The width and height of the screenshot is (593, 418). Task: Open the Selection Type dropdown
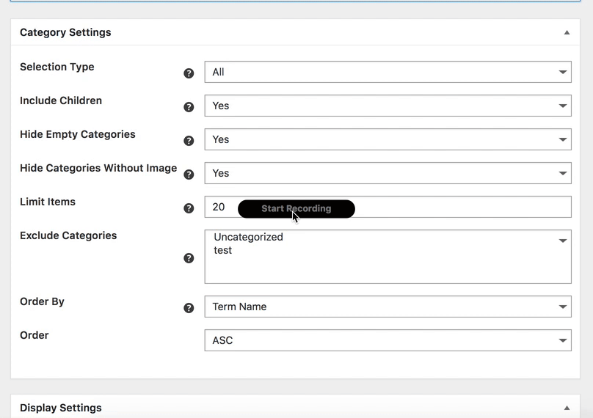[388, 72]
